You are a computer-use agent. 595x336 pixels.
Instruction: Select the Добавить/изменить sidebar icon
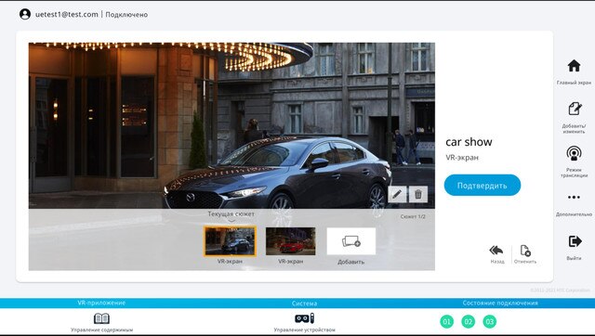pos(575,109)
